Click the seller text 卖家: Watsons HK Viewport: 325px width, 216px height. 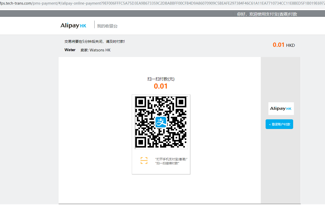(96, 50)
